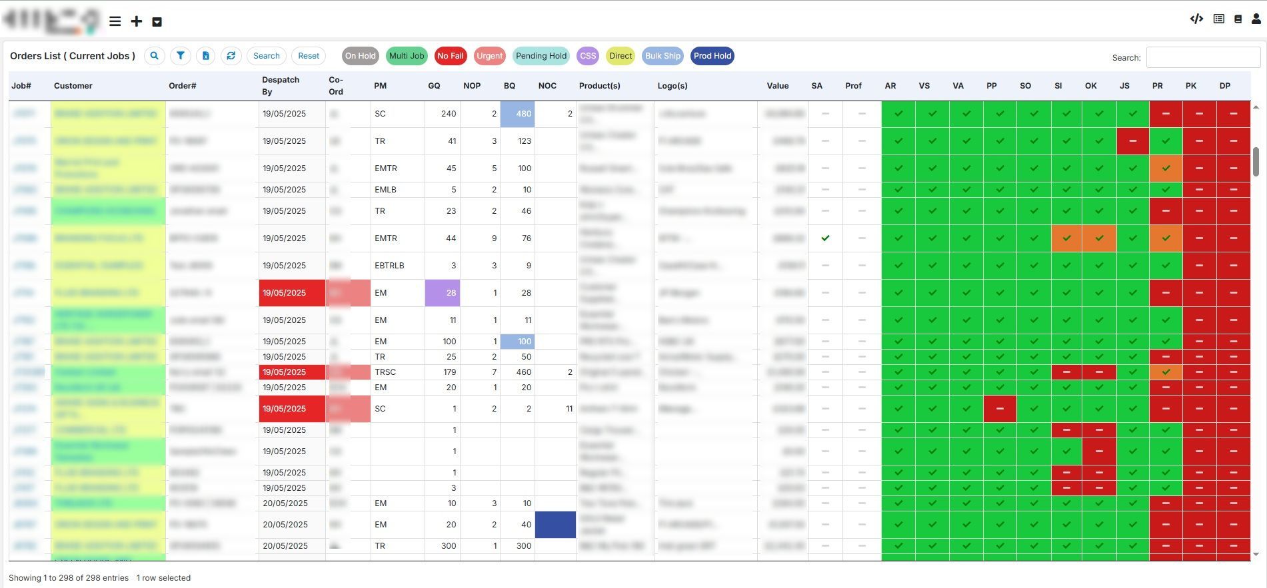Click the magnifier icon beside Orders List
This screenshot has width=1267, height=588.
pos(155,56)
